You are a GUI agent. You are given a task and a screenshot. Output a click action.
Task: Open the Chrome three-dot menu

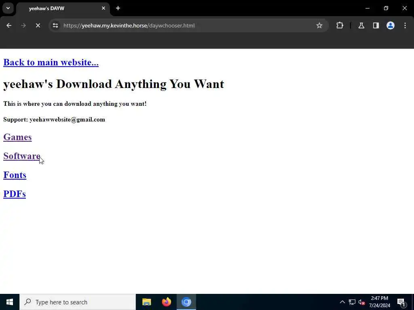point(405,25)
